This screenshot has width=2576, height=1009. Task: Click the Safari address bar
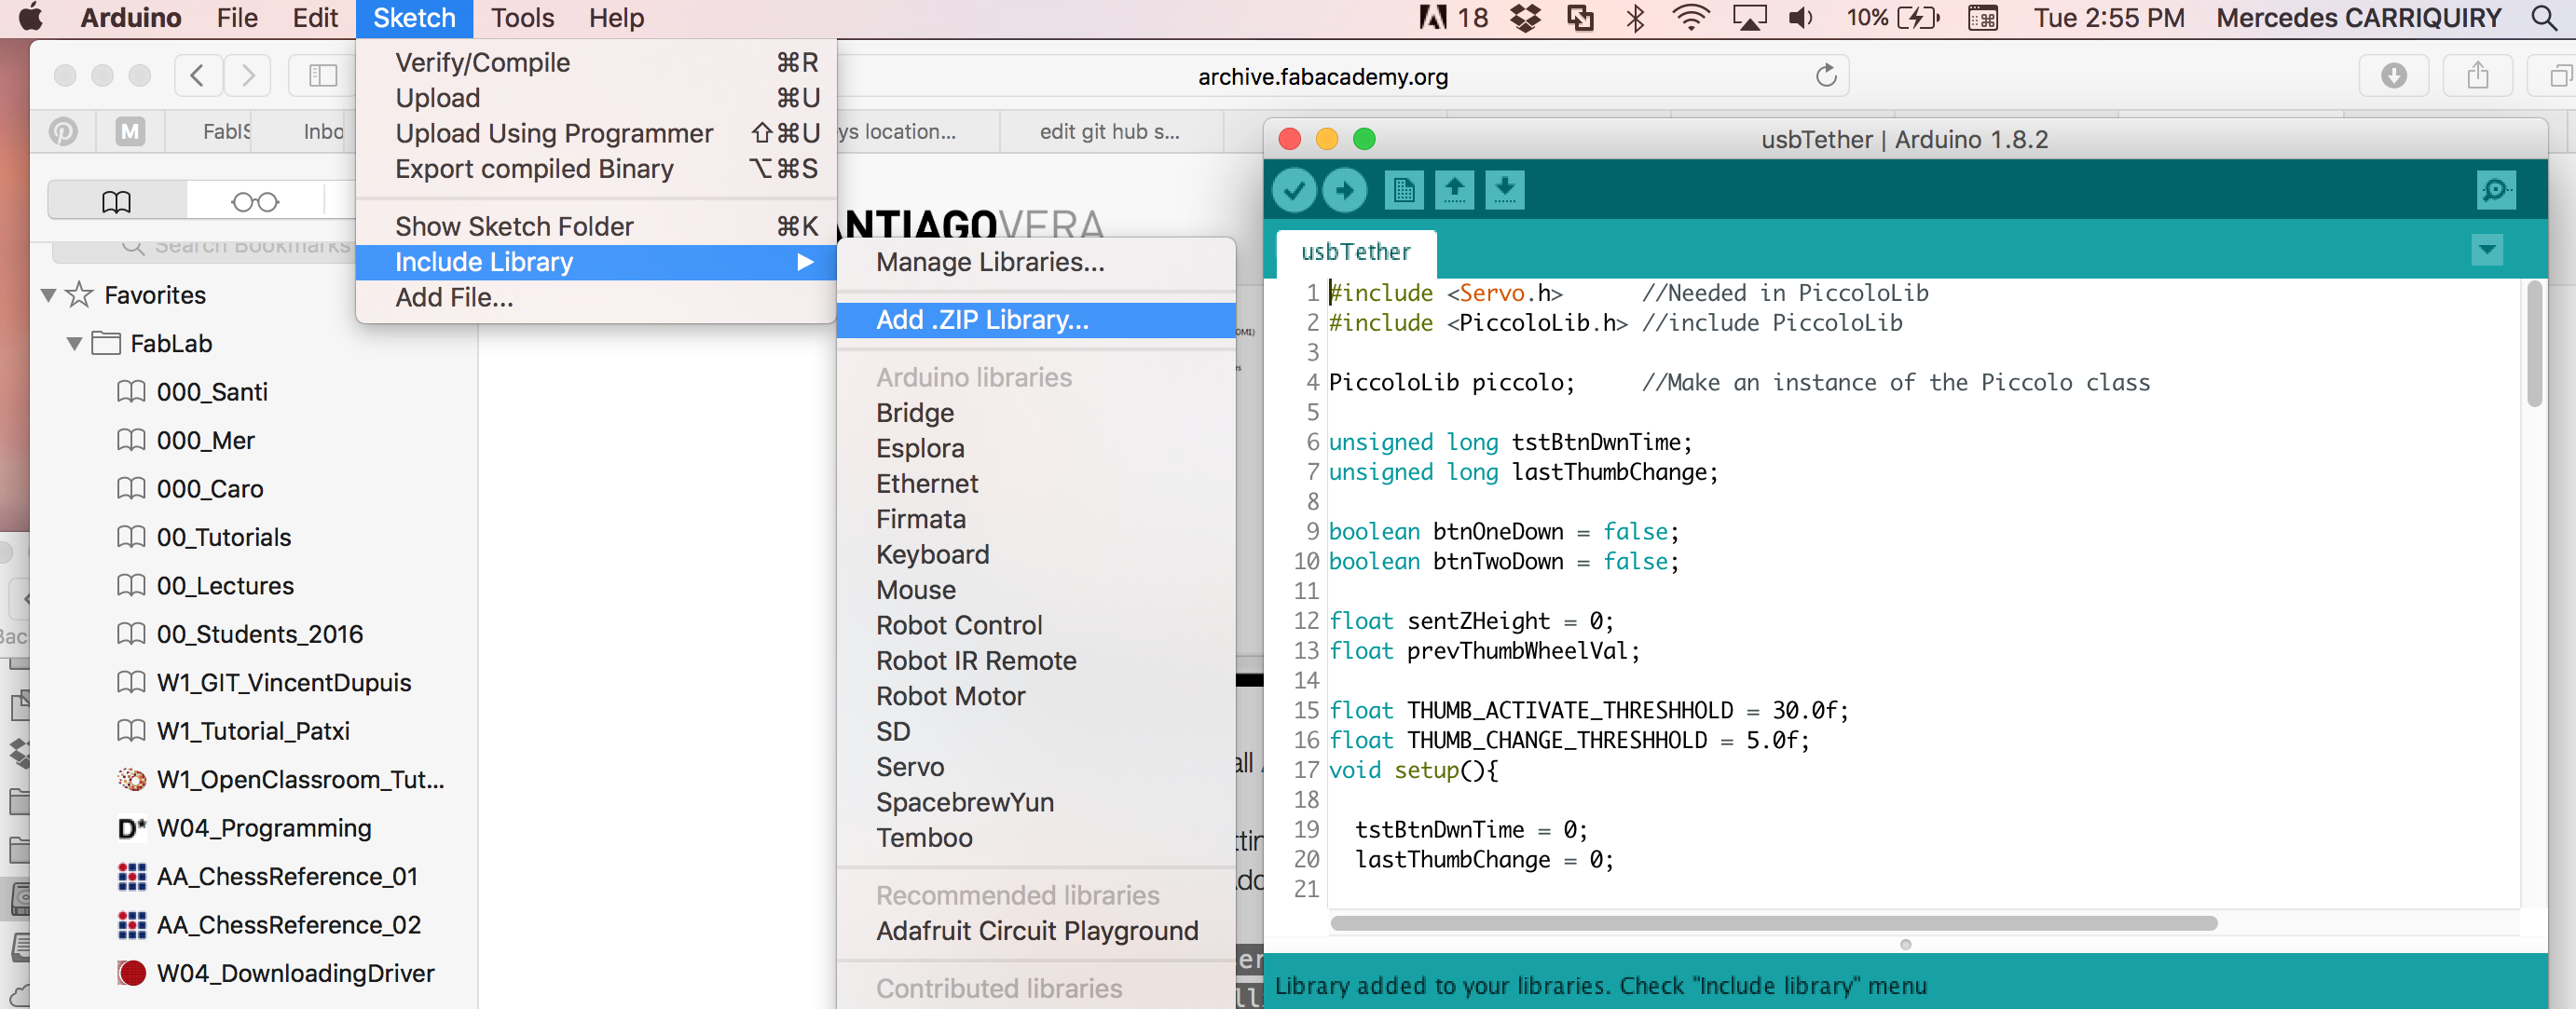pyautogui.click(x=1322, y=76)
